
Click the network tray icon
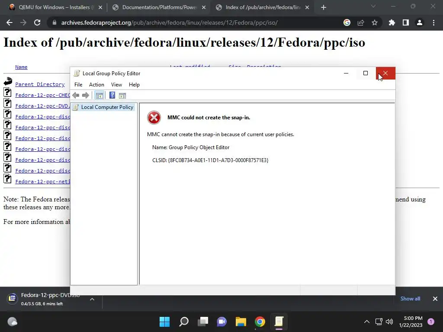pos(379,322)
